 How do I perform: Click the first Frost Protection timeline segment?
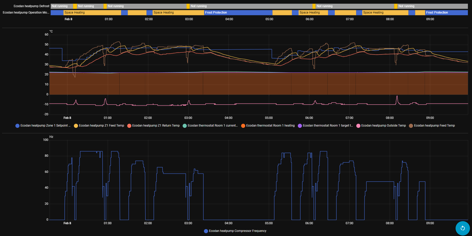pos(238,13)
